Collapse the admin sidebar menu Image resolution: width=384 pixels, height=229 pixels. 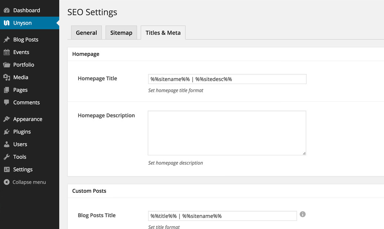pos(30,182)
